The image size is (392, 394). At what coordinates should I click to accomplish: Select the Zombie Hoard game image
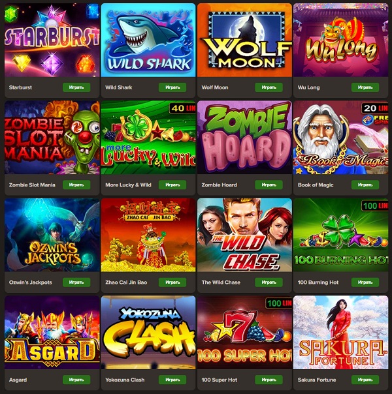[x=244, y=138]
